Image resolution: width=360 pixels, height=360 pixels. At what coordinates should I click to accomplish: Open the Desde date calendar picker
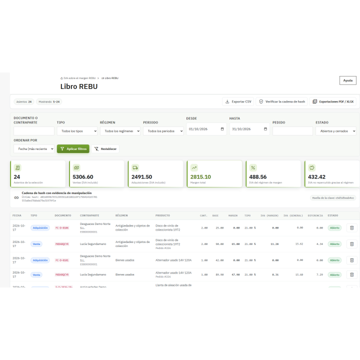click(x=222, y=129)
